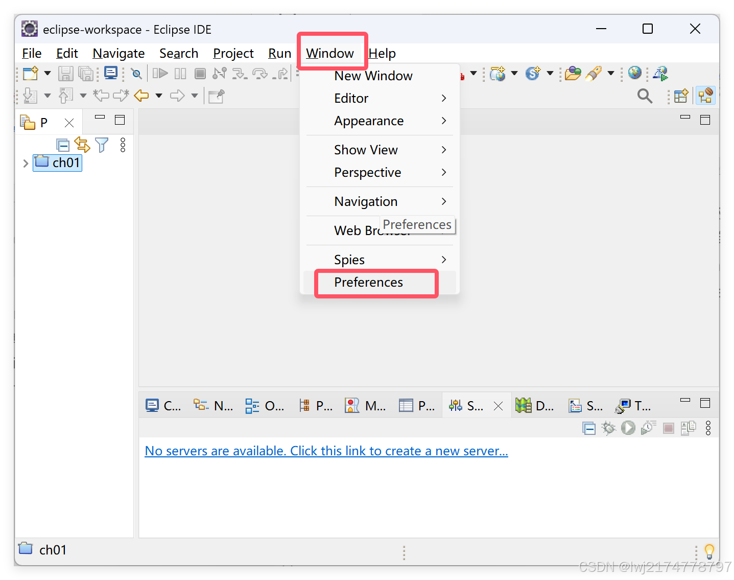Click the magnifier Search icon at right

tap(645, 96)
